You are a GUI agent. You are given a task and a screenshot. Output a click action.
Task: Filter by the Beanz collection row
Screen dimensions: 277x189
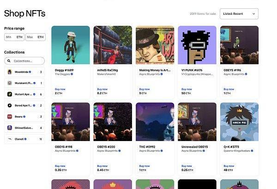click(x=24, y=117)
